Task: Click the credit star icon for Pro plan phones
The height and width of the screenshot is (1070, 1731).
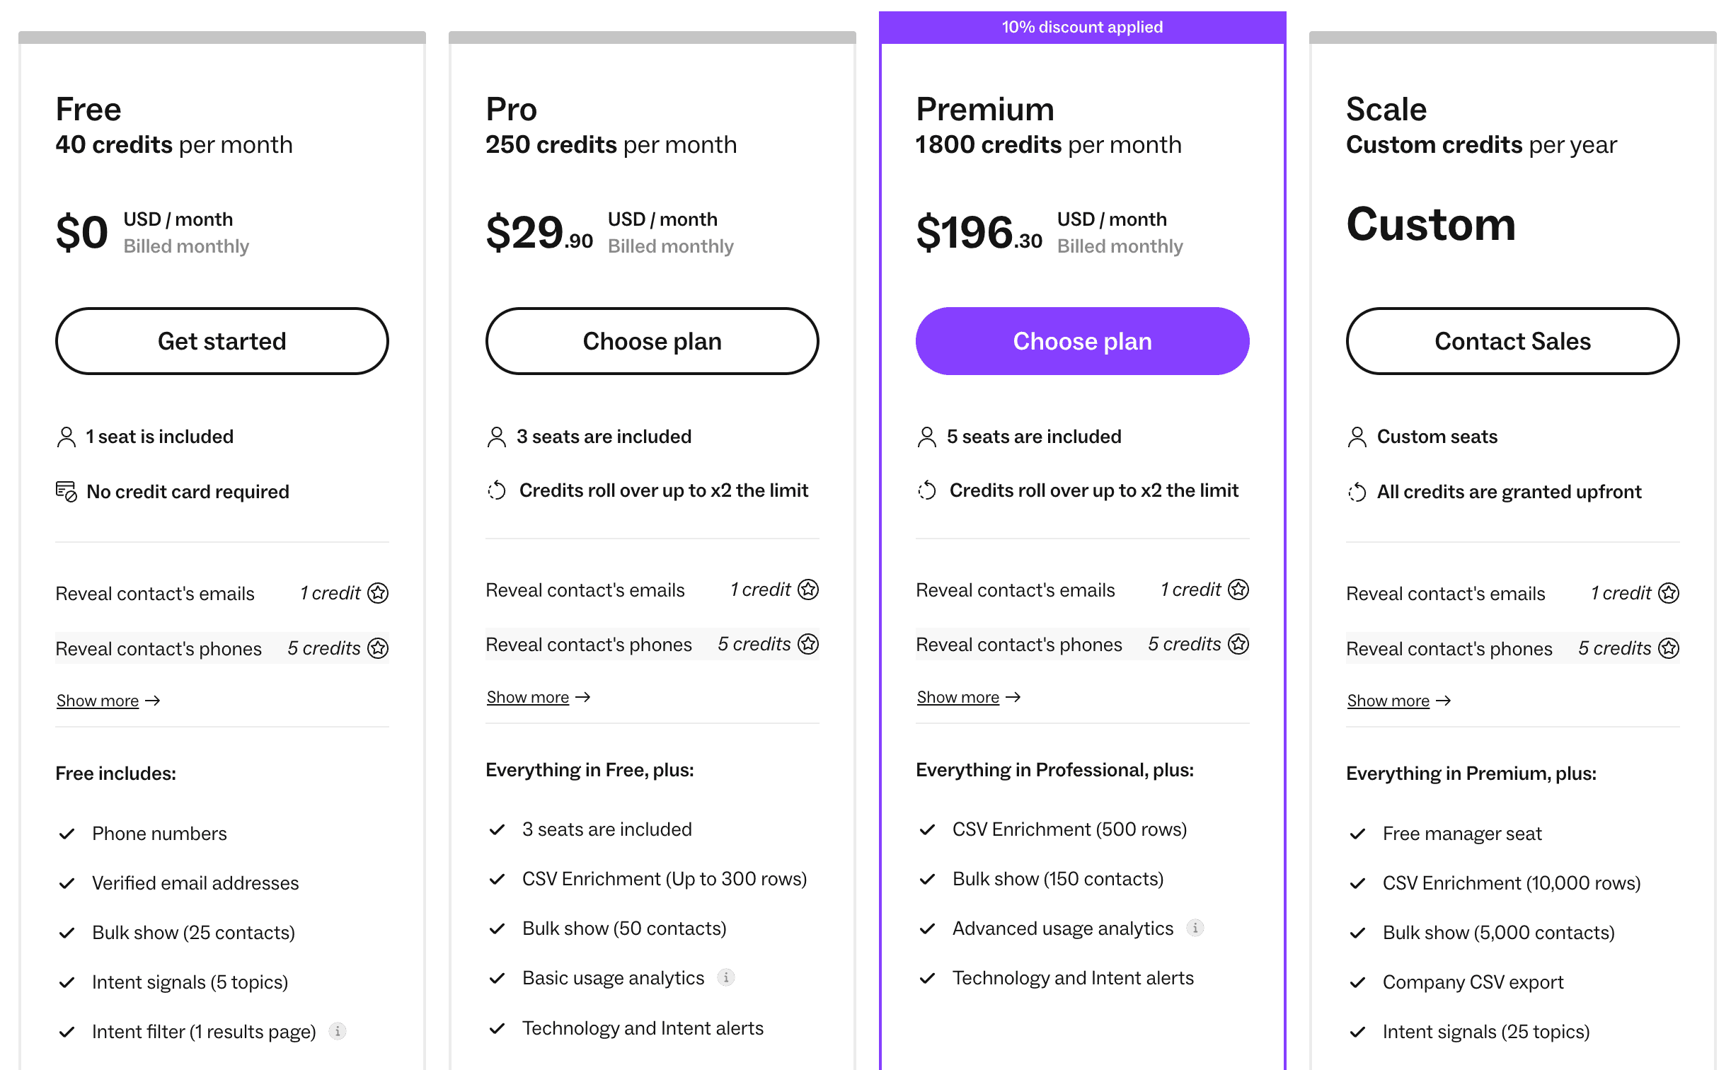Action: tap(808, 644)
